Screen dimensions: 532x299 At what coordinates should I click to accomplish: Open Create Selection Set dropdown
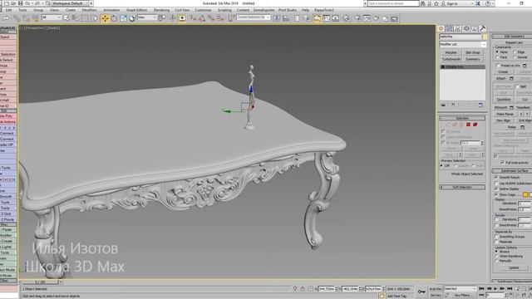click(254, 17)
